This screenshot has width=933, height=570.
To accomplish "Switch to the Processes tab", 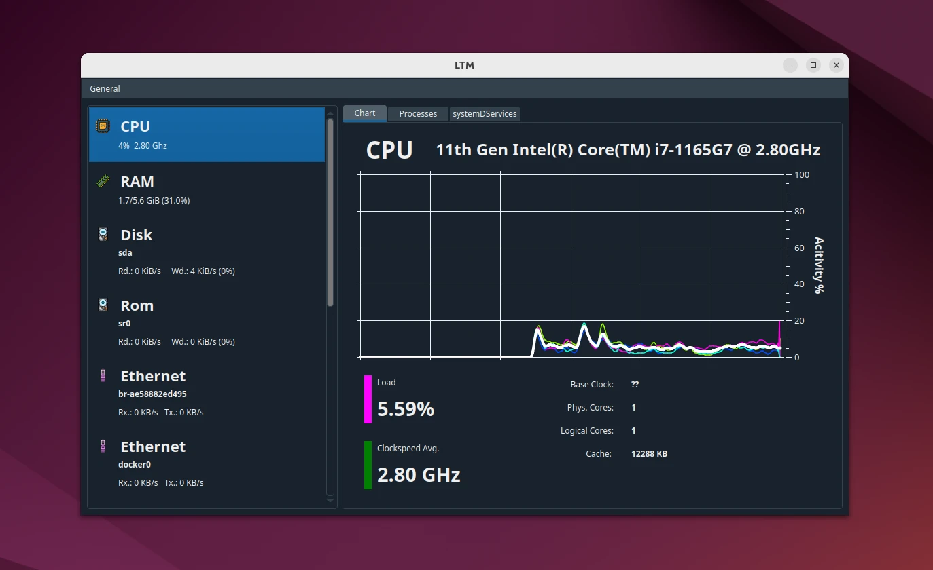I will tap(418, 113).
